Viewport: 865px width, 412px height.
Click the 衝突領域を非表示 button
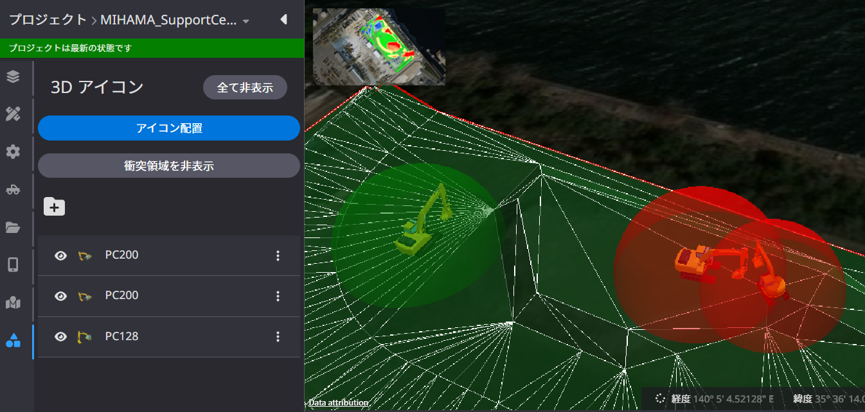(x=168, y=166)
